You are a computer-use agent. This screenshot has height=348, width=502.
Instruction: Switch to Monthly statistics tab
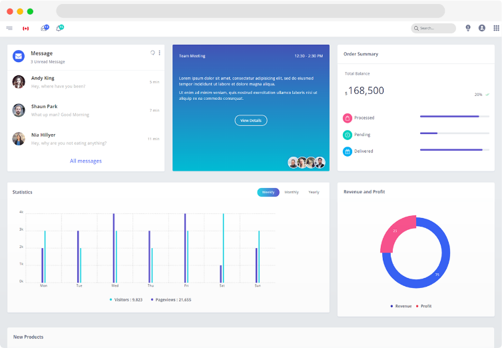pos(292,192)
